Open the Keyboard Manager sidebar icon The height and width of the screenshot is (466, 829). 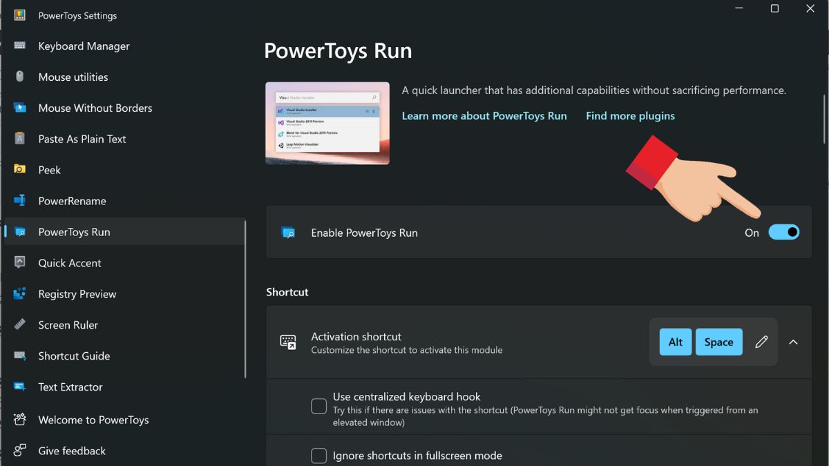pyautogui.click(x=20, y=46)
